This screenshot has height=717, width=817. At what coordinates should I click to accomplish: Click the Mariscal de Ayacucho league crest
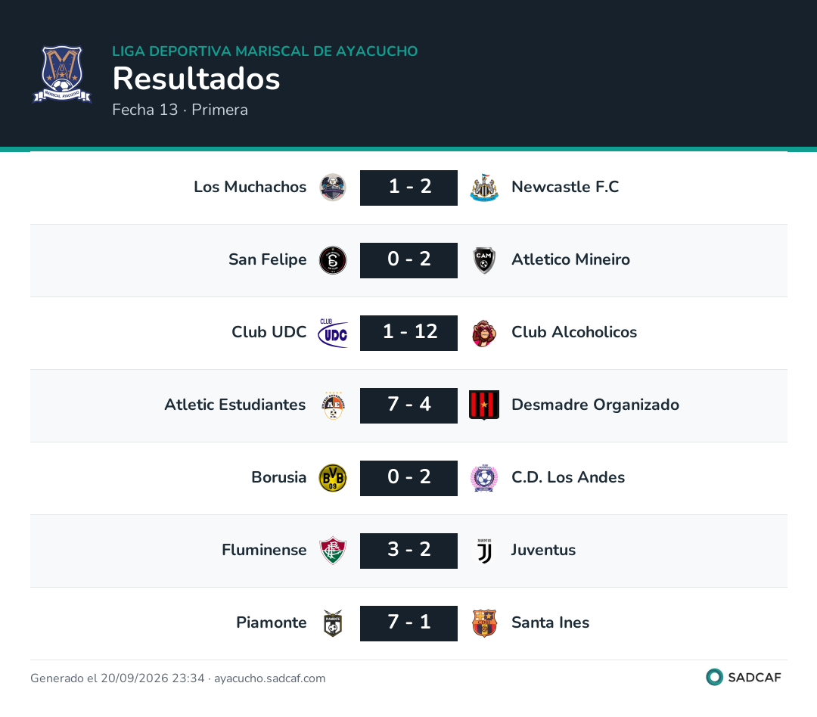coord(62,73)
